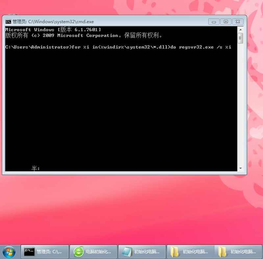Screen dimensions: 263x259
Task: Close the cmd.exe command prompt window
Action: click(238, 22)
